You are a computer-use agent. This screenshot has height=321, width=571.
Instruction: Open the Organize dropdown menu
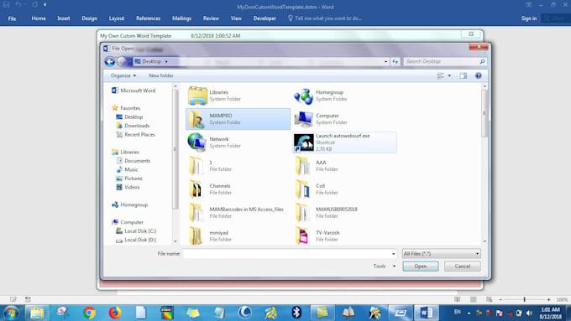pyautogui.click(x=123, y=75)
